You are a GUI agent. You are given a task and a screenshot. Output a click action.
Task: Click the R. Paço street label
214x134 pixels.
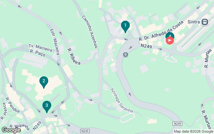point(37,53)
